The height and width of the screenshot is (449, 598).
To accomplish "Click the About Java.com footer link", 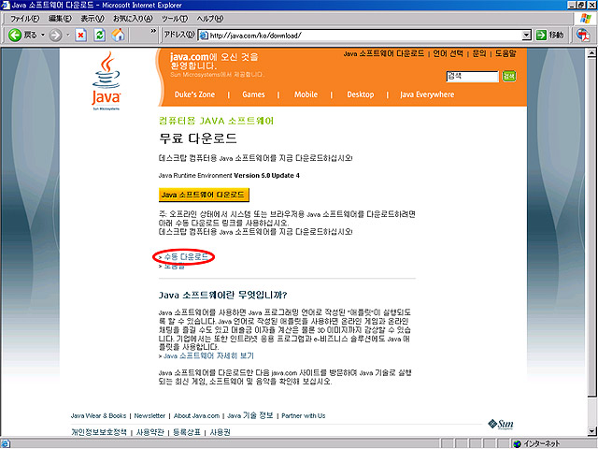I will (x=197, y=415).
